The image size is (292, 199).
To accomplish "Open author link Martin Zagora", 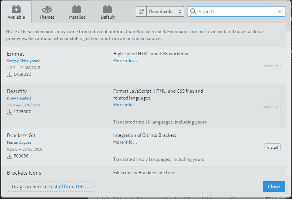I will coord(19,143).
